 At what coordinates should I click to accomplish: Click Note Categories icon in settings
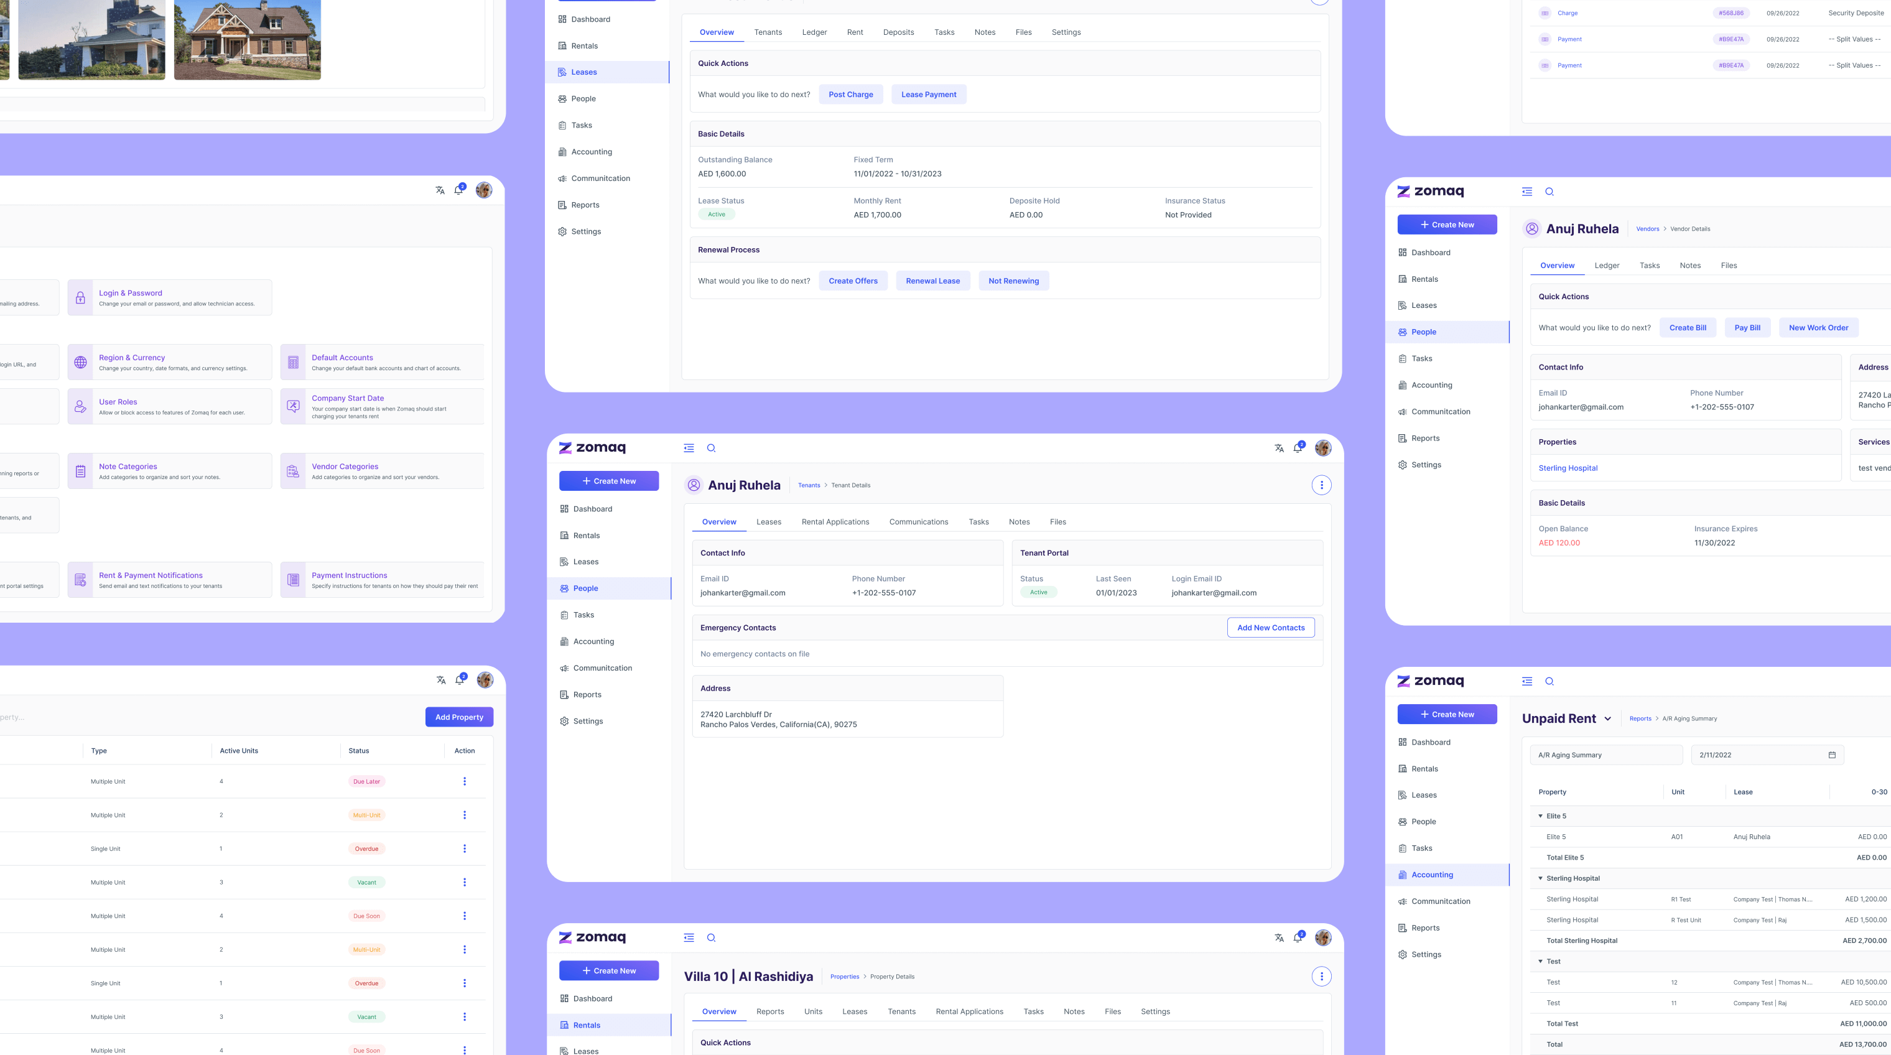coord(81,472)
